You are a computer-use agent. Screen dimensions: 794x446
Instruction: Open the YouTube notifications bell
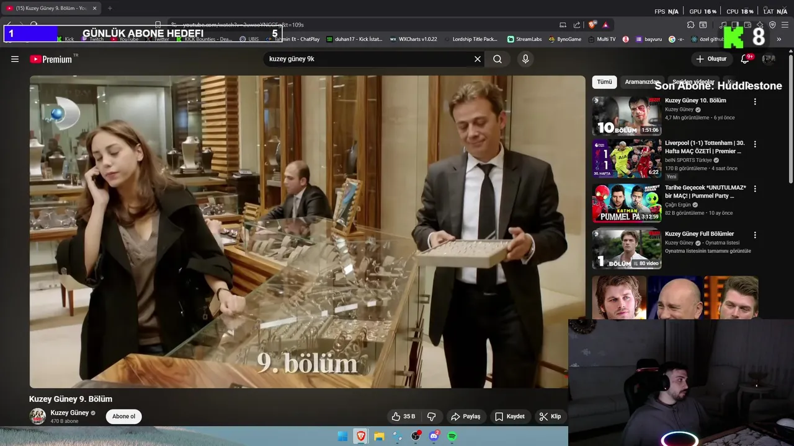(x=746, y=59)
